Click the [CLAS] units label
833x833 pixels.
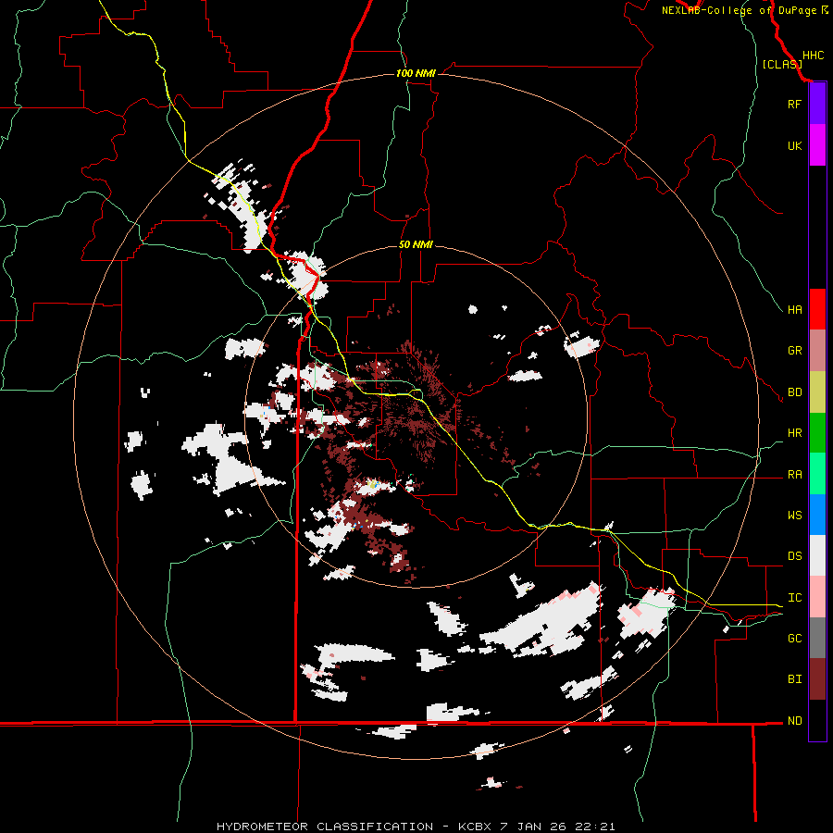[782, 64]
